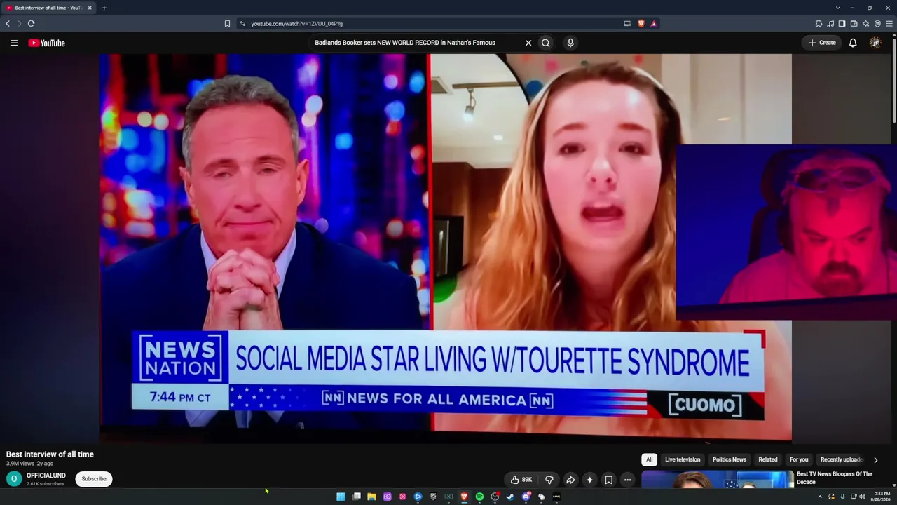Click the YouTube search magnifier button
The width and height of the screenshot is (897, 505).
(x=546, y=43)
